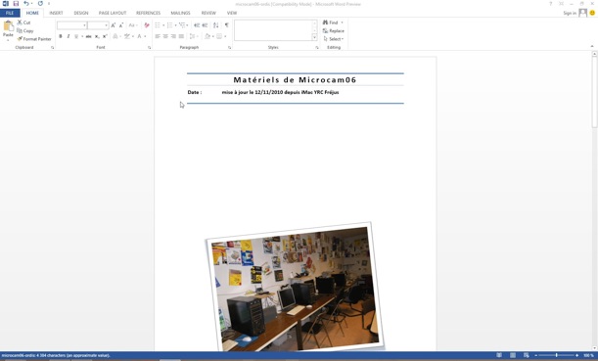Decrease font size with Shrink Font

[x=121, y=25]
